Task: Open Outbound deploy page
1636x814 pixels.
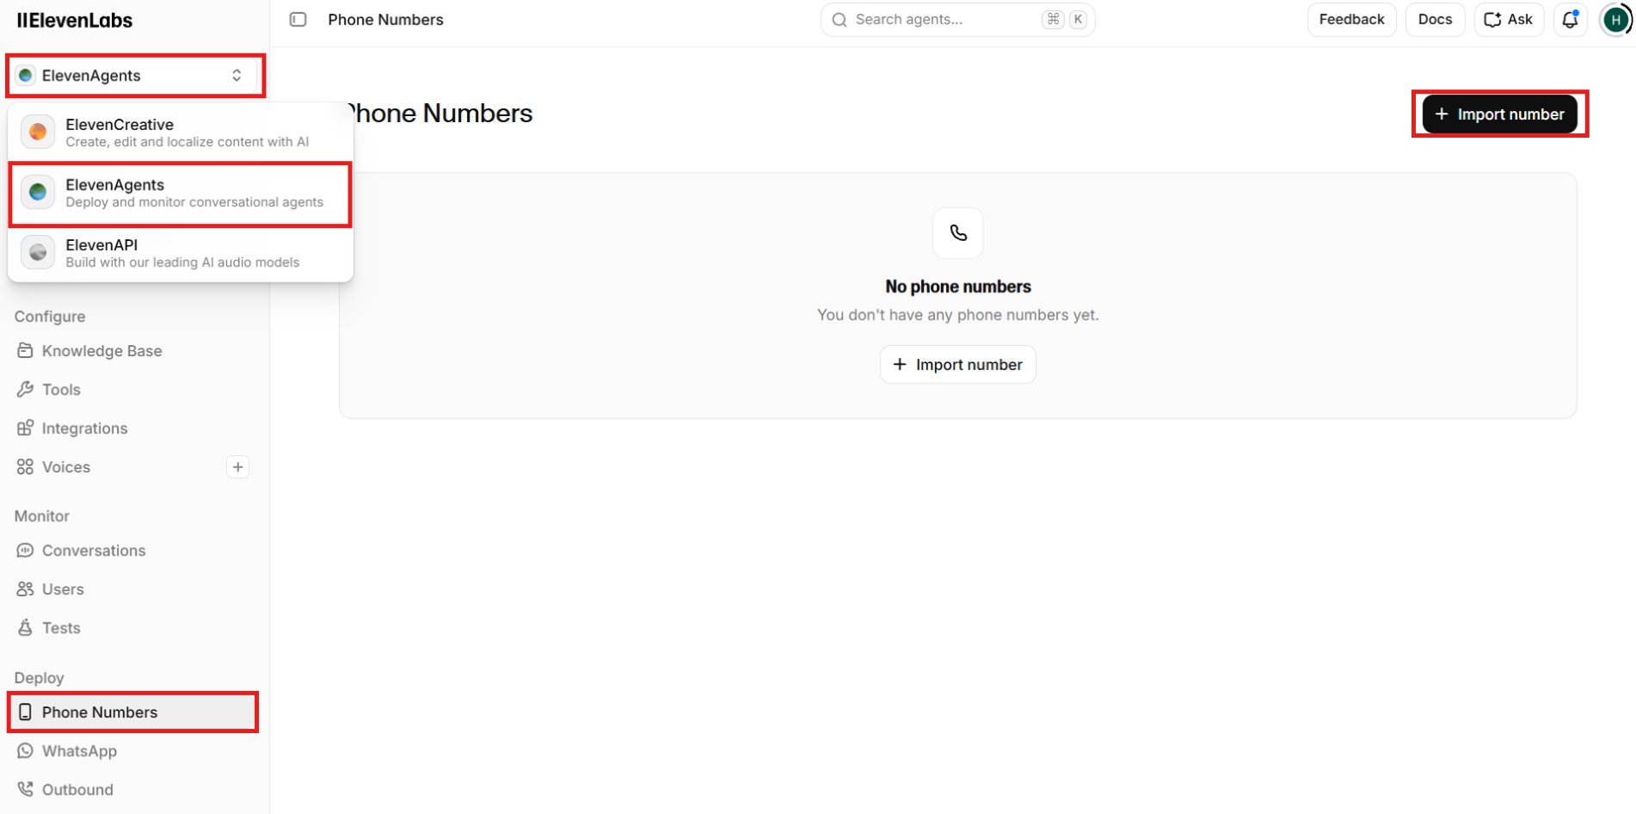Action: click(x=132, y=790)
